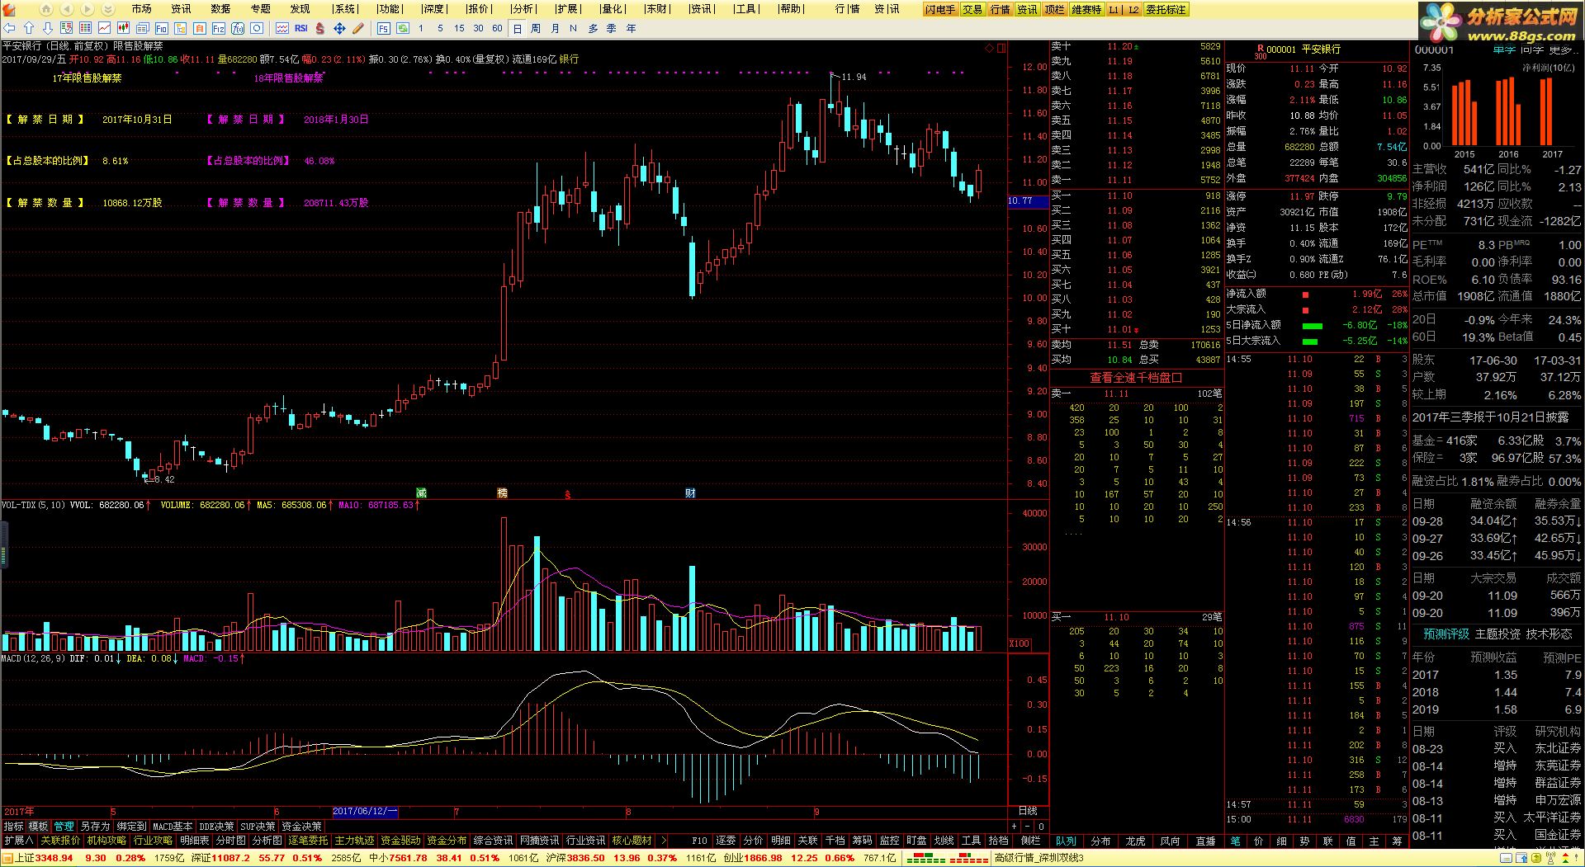The width and height of the screenshot is (1585, 867).
Task: Open the wavy trend lines icon
Action: tap(282, 28)
